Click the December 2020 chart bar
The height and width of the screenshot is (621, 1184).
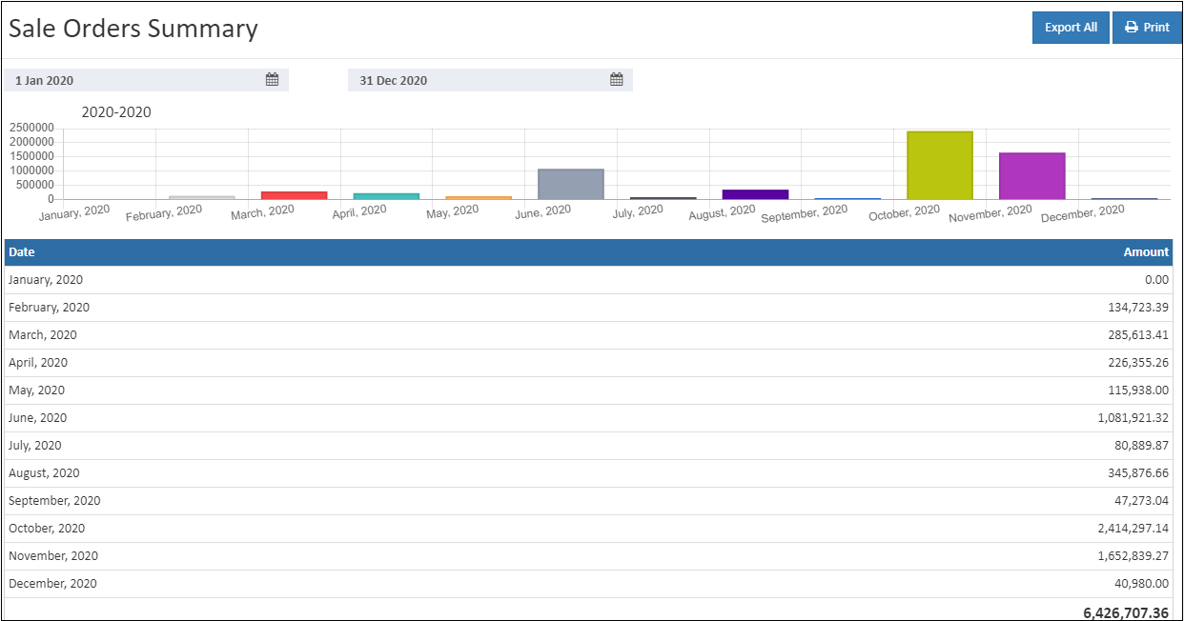point(1125,199)
